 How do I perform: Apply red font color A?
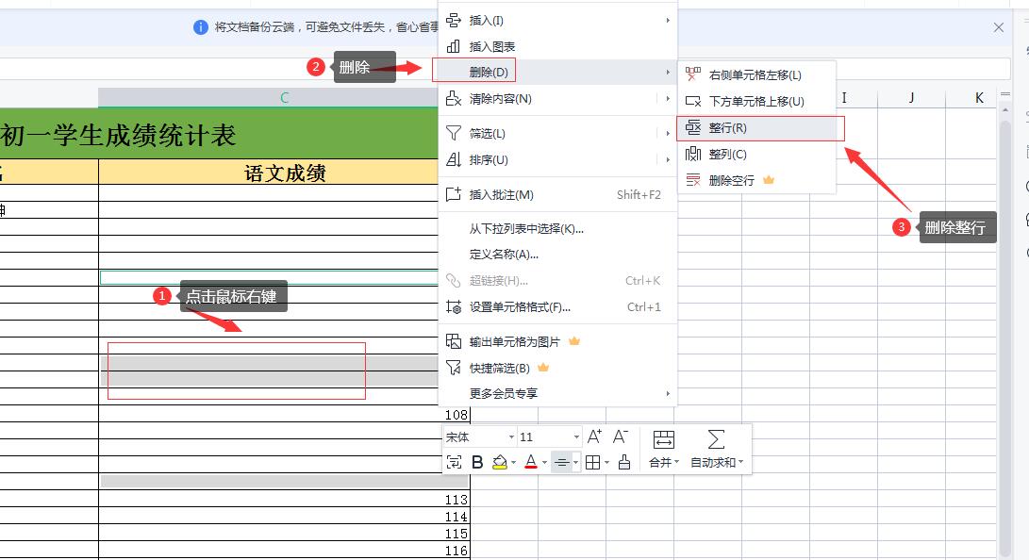pos(531,462)
